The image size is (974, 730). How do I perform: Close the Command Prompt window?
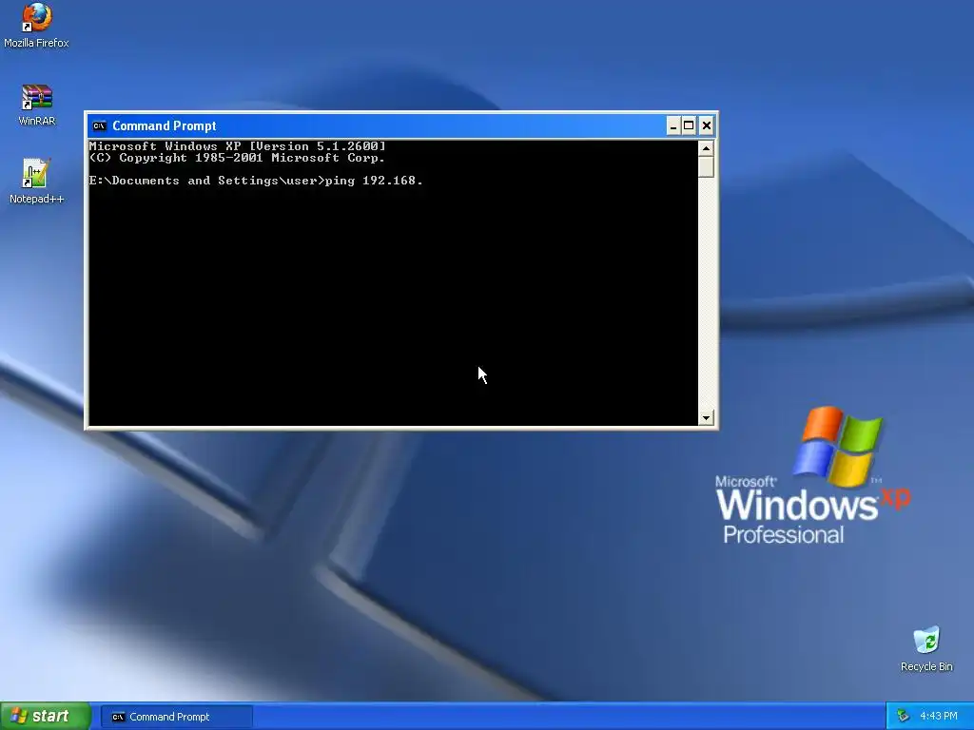point(707,126)
